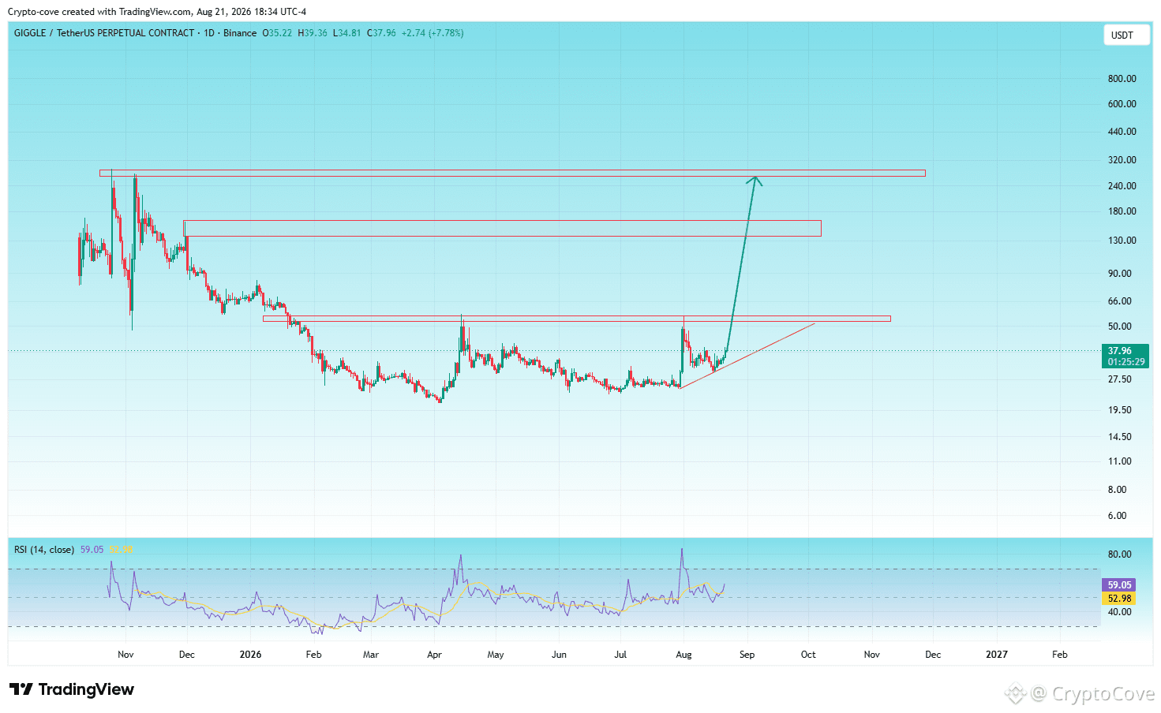Click the 27.50 price scale label
Screen dimensions: 1161x713
(x=1120, y=379)
